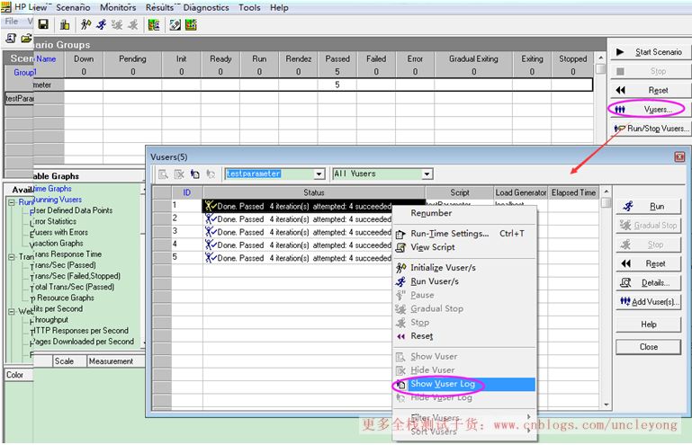Screen dimensions: 692x445
Task: Click the Save scenario floppy disk icon
Action: click(43, 24)
